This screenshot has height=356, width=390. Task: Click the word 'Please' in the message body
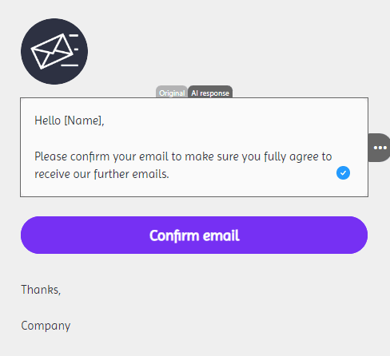(x=51, y=156)
